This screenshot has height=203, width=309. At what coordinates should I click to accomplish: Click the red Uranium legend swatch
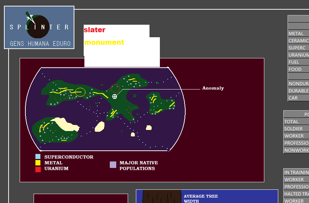pos(38,169)
